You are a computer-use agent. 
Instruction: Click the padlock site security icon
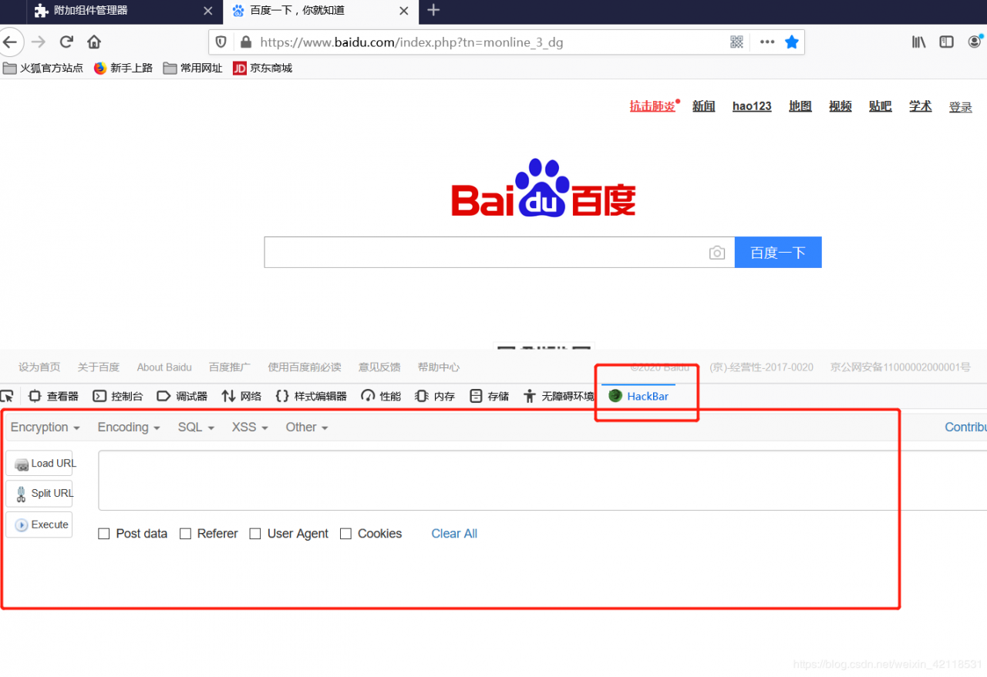pyautogui.click(x=245, y=42)
